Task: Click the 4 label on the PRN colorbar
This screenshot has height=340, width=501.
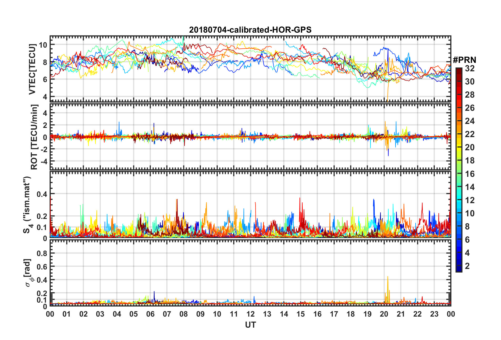Action: [467, 253]
